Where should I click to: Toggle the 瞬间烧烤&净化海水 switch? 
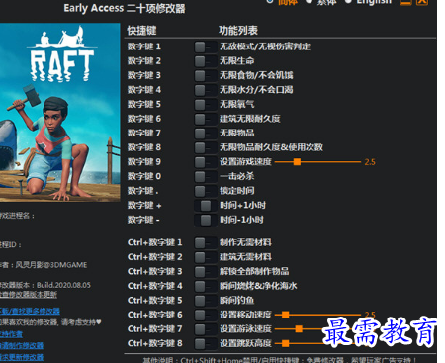click(205, 286)
